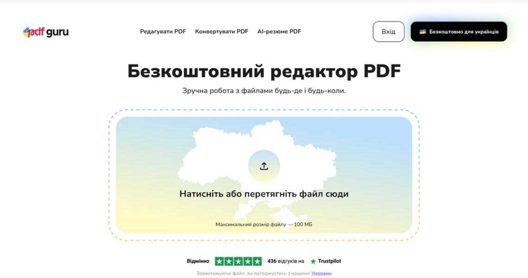The height and width of the screenshot is (278, 528).
Task: Click the Максимальний розмір файлу note
Action: pos(264,224)
